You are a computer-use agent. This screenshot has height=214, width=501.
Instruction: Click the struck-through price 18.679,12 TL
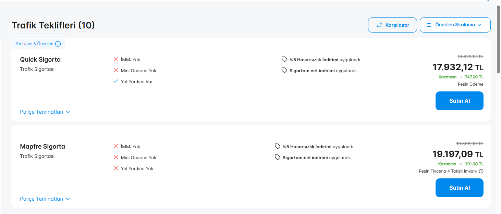[471, 57]
